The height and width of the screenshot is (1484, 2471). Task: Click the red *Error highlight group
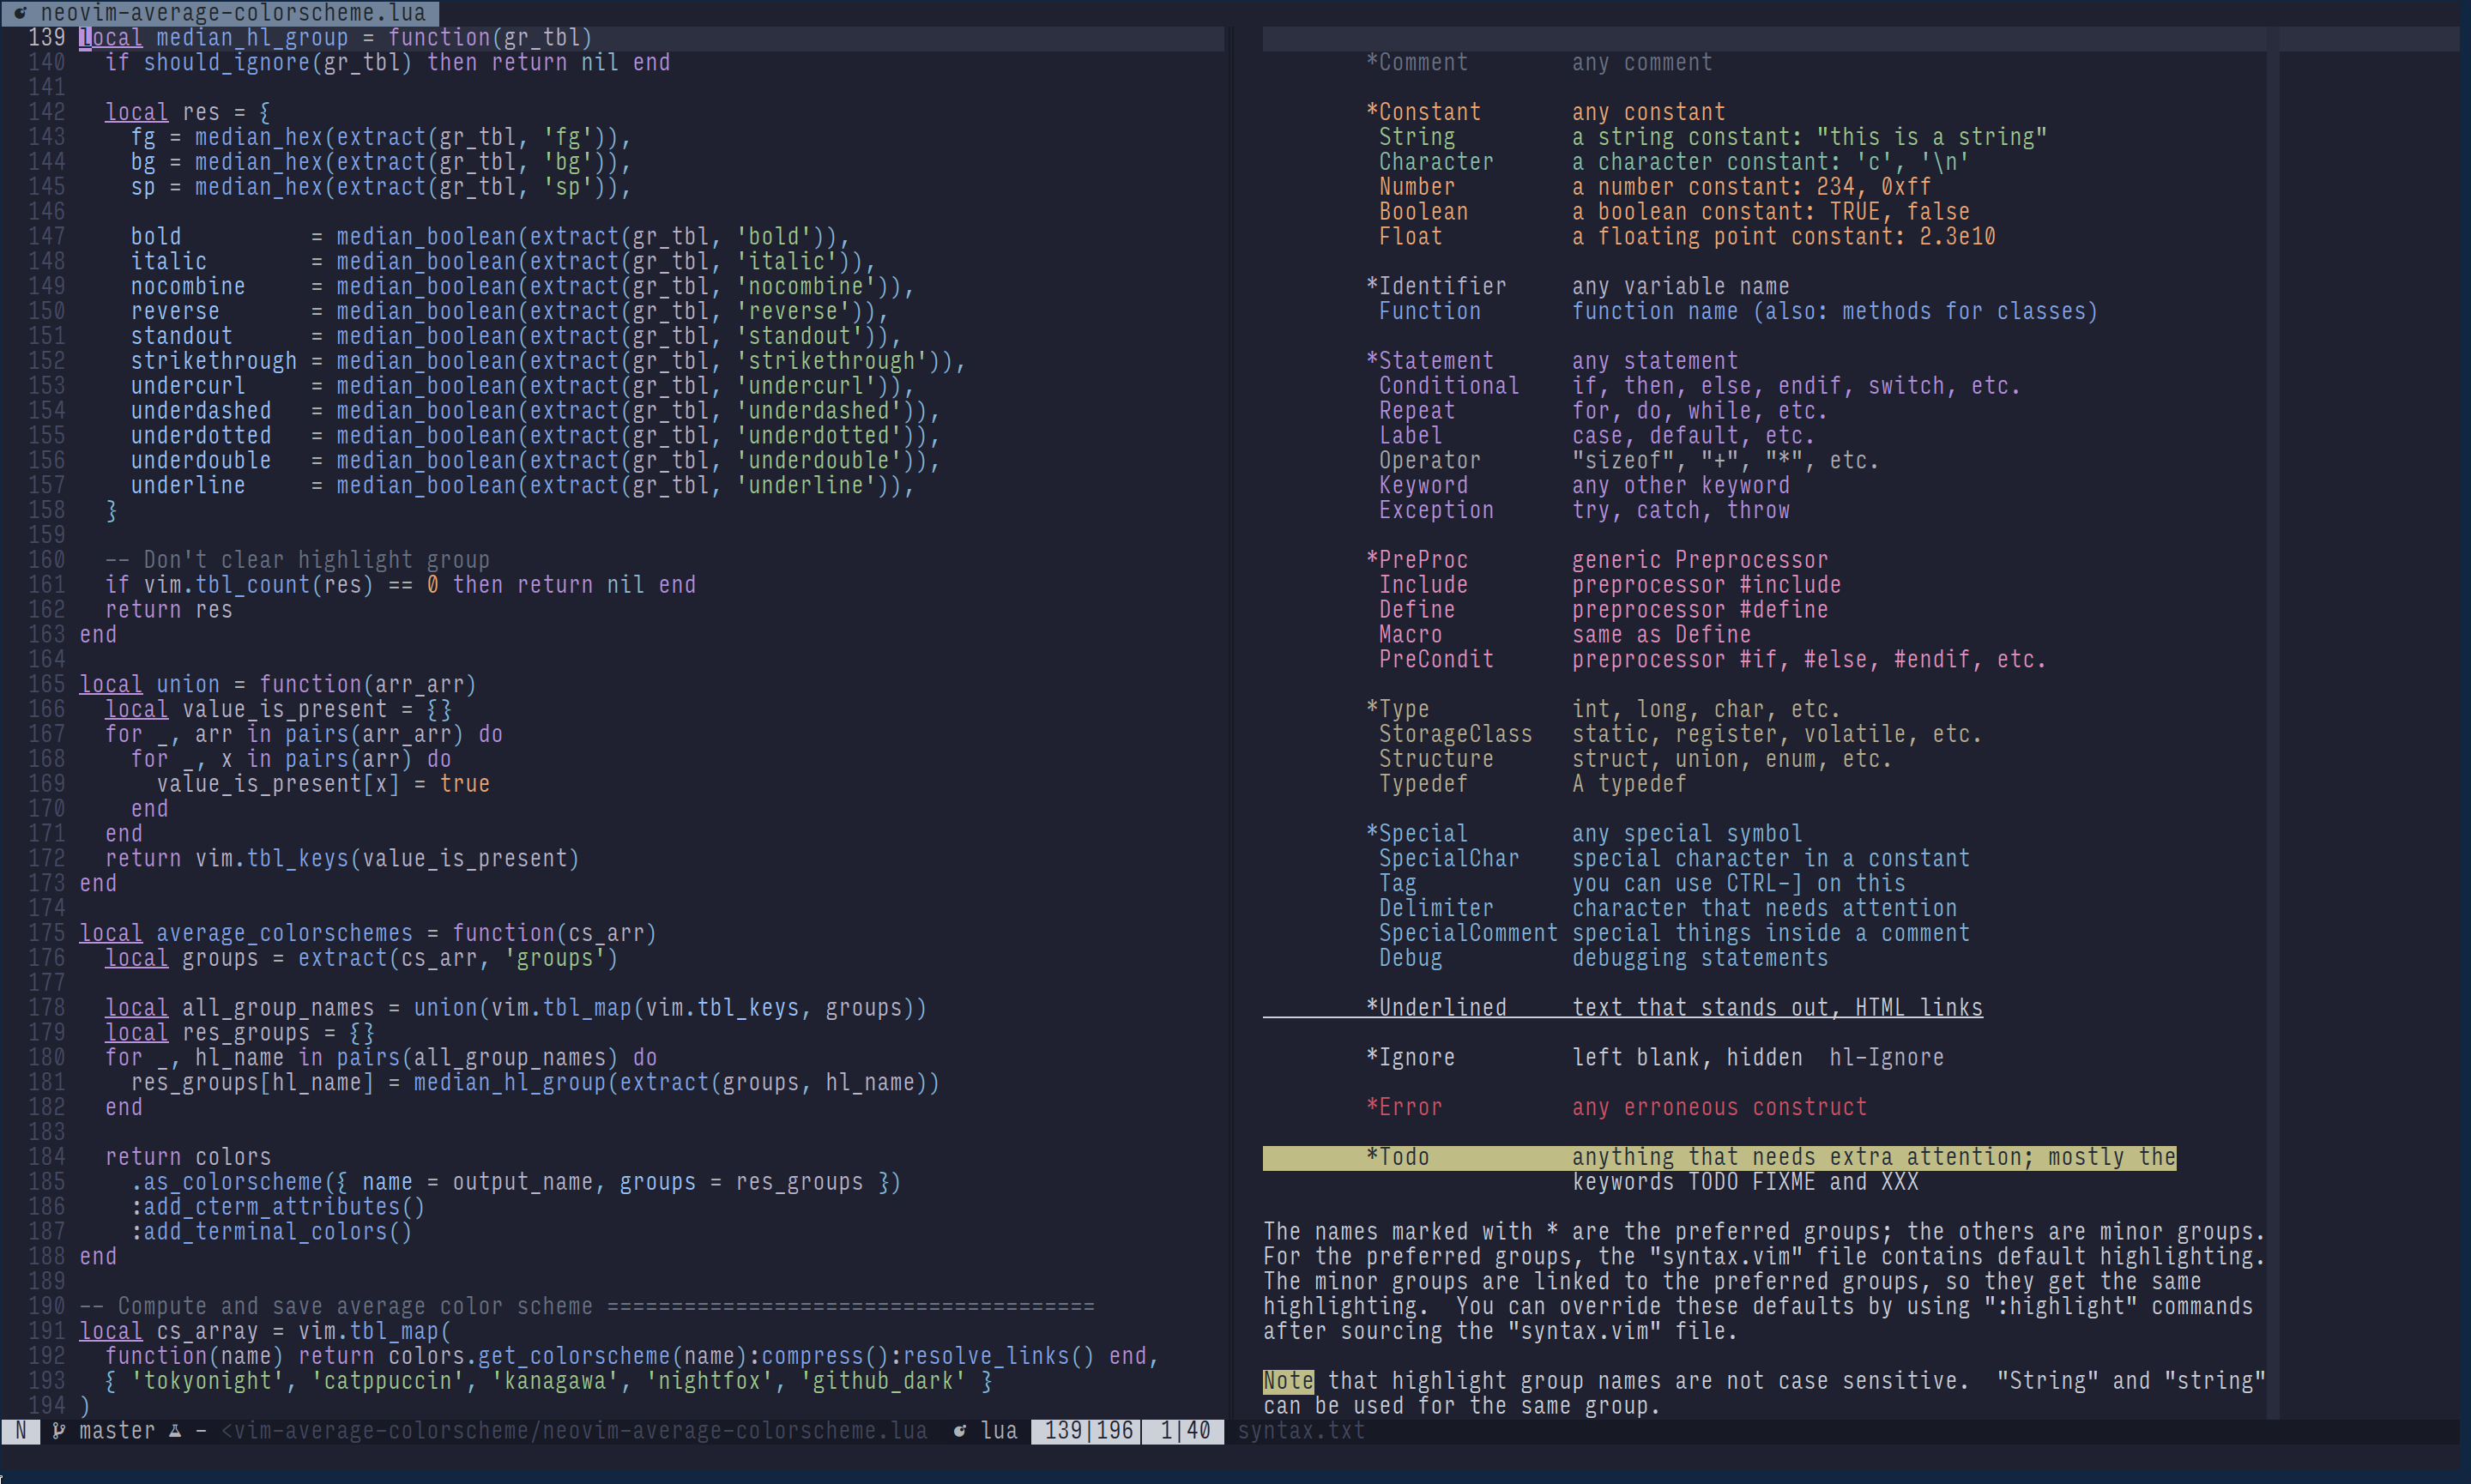point(1404,1107)
